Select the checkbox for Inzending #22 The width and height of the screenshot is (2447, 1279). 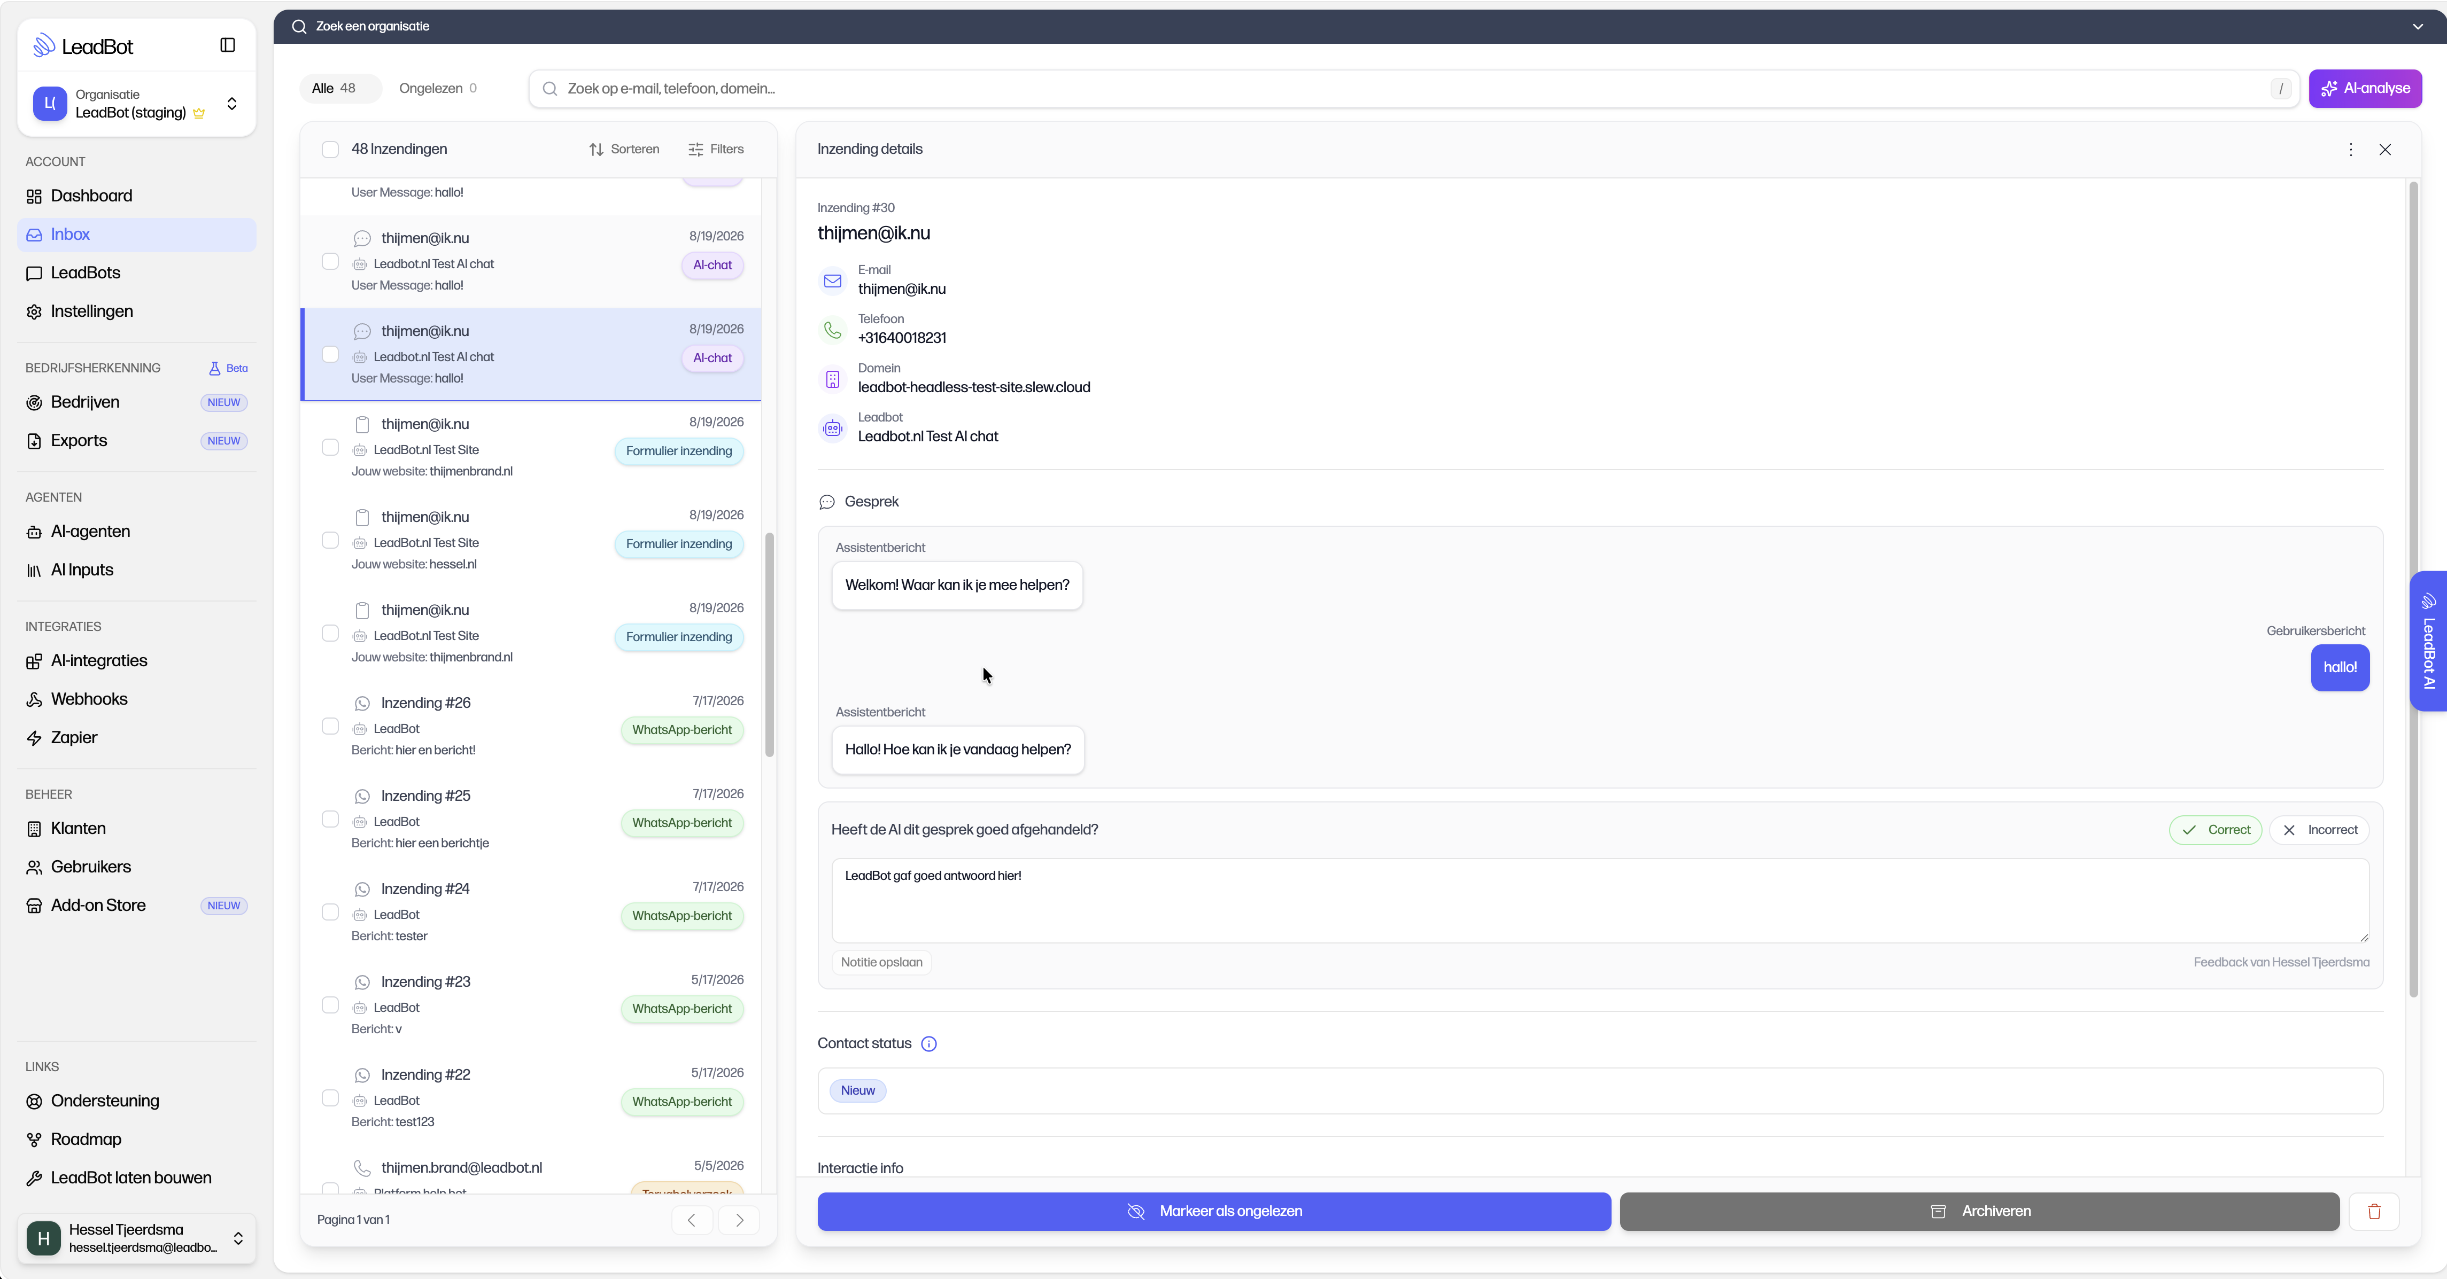point(330,1098)
